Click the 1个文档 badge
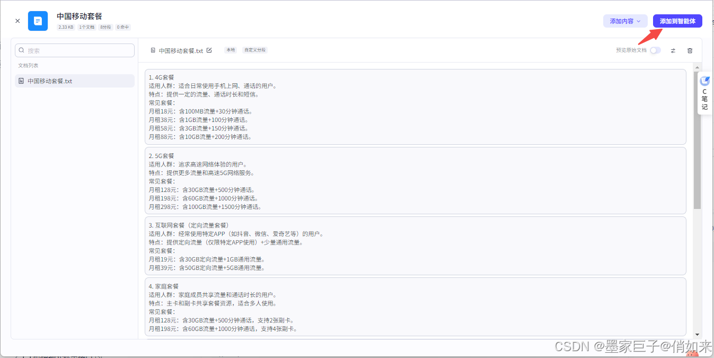This screenshot has width=714, height=358. click(86, 27)
